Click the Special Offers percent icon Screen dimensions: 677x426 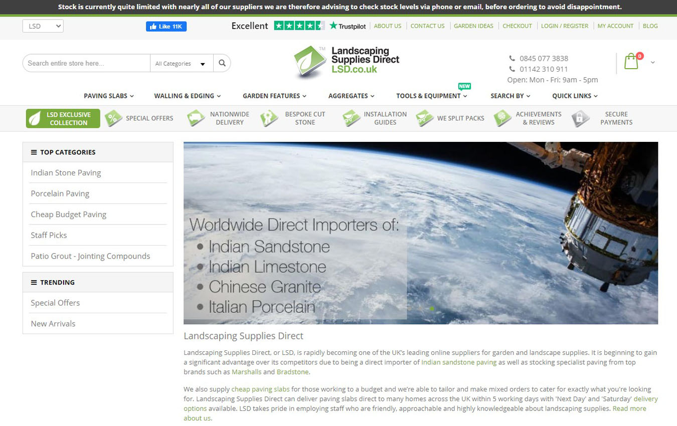point(114,118)
